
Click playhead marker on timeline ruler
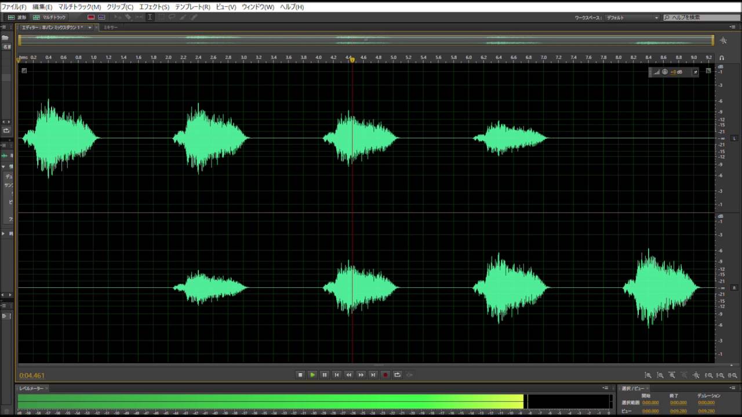(x=352, y=60)
